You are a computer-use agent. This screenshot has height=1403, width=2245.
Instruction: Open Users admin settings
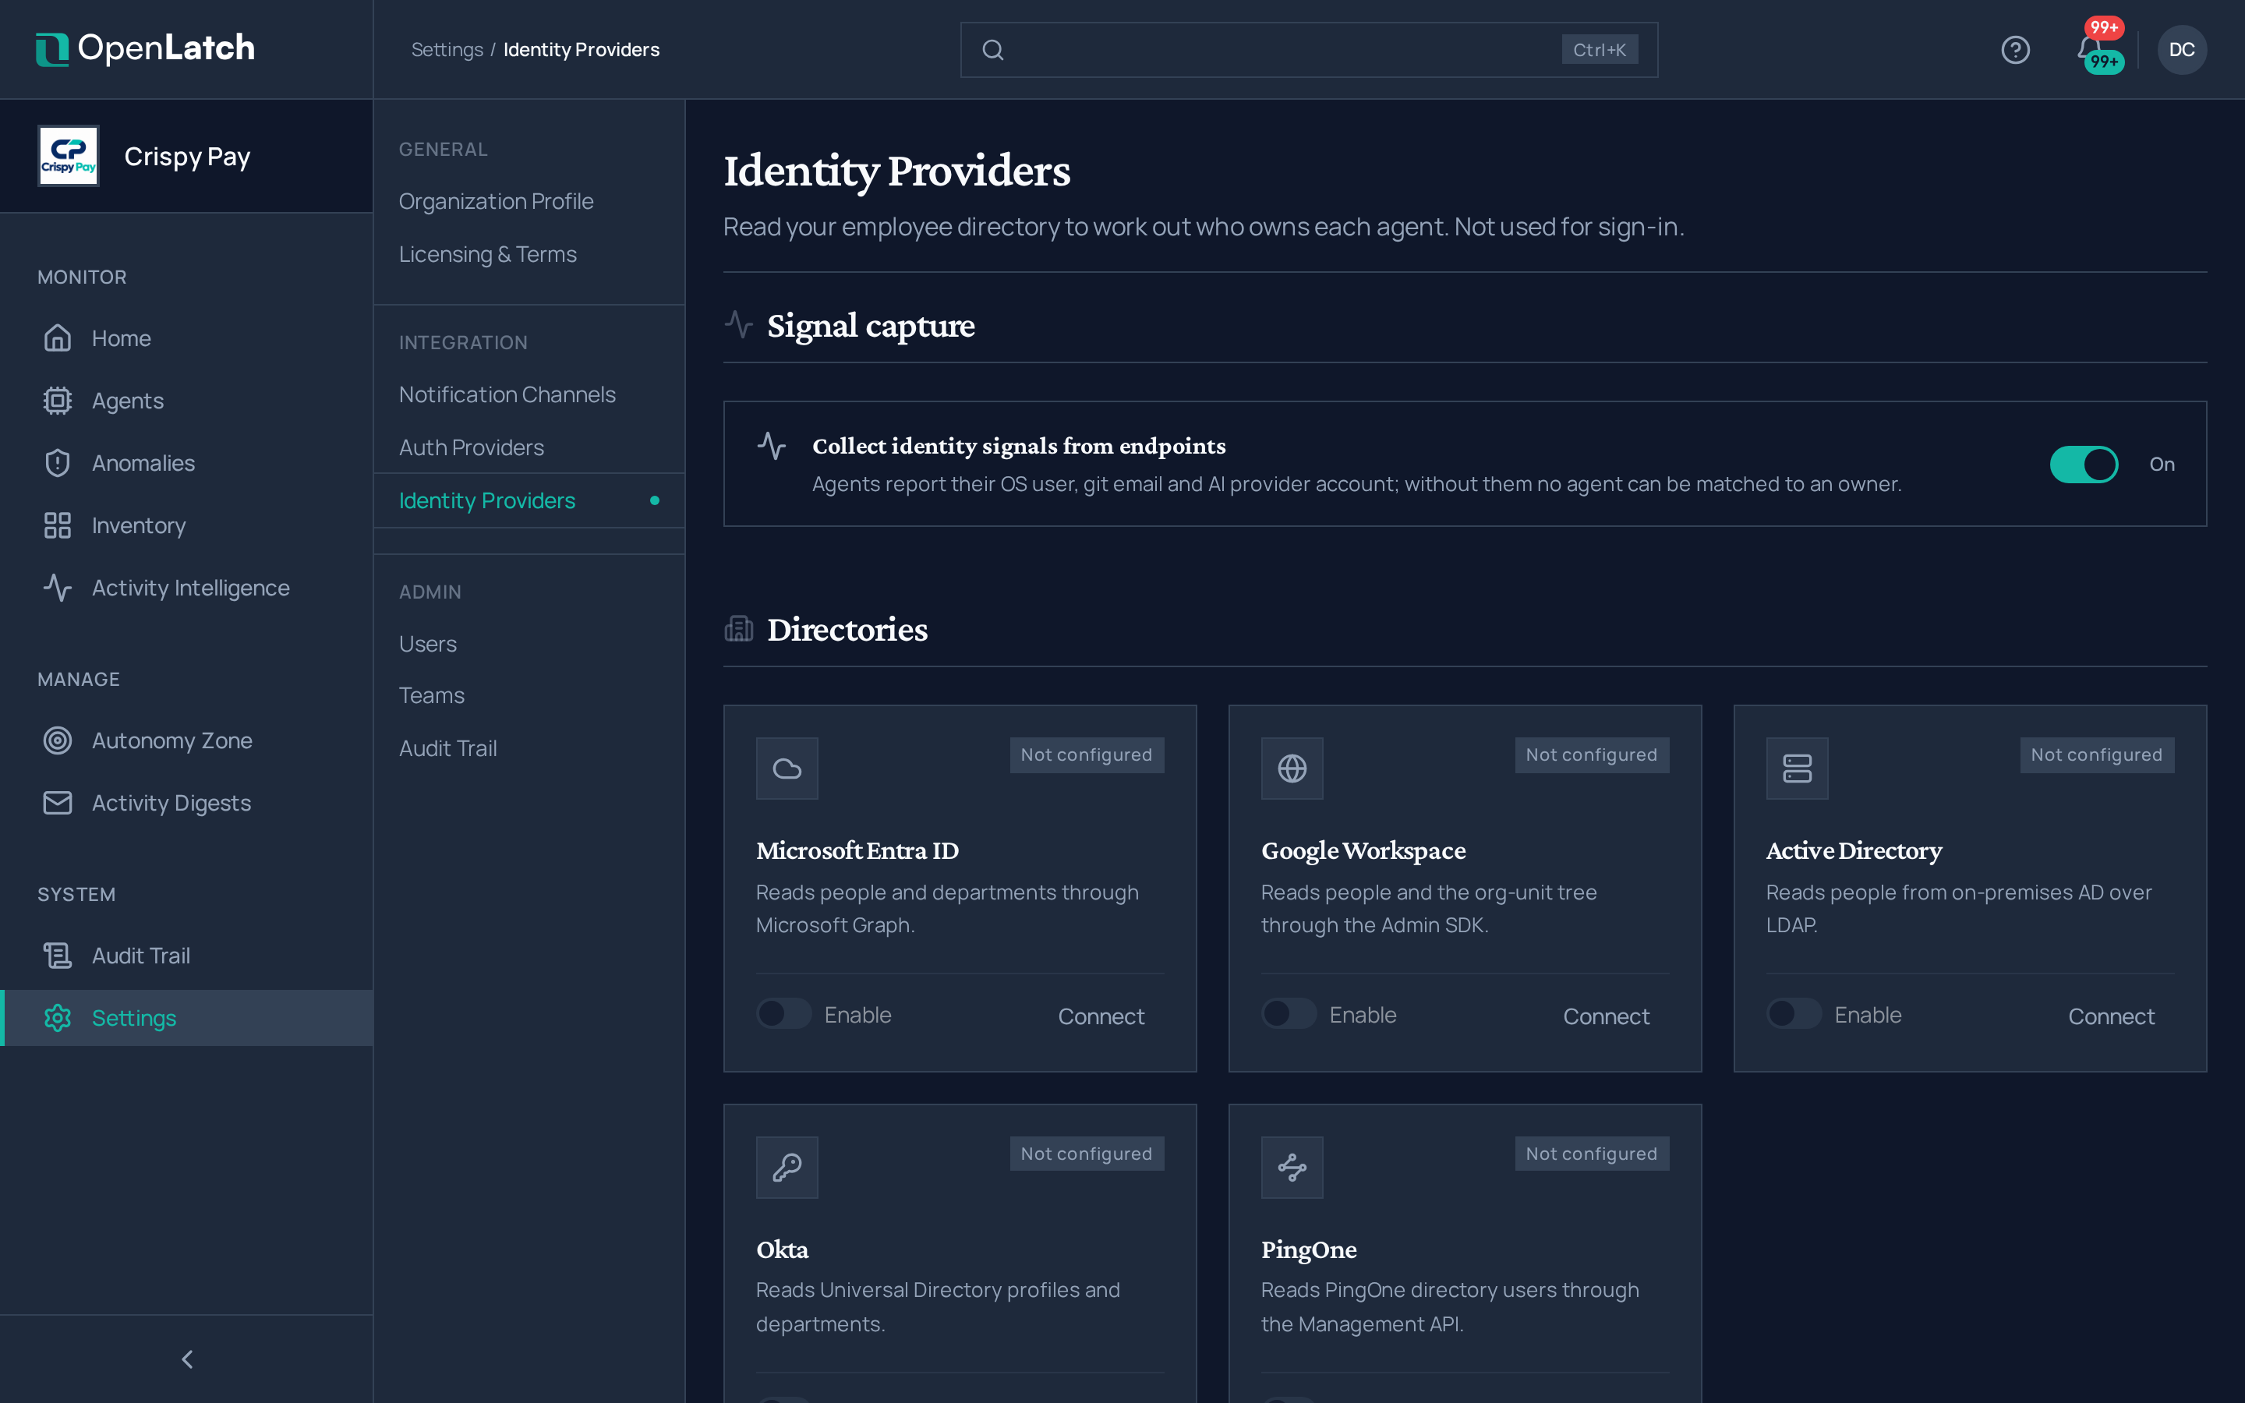pyautogui.click(x=529, y=644)
